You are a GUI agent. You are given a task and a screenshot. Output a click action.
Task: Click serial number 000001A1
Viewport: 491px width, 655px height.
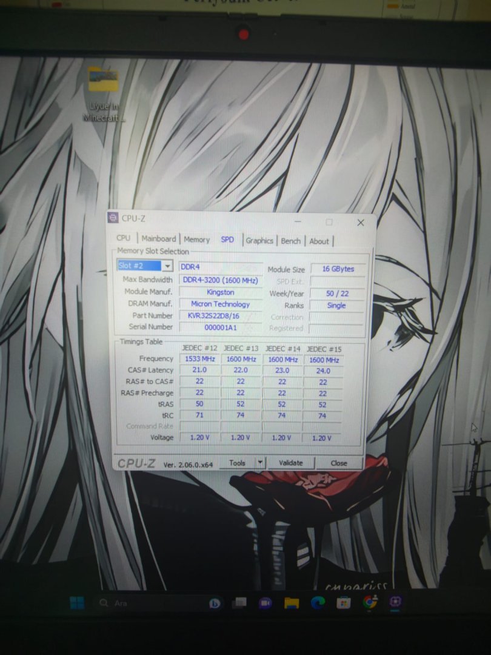coord(220,327)
